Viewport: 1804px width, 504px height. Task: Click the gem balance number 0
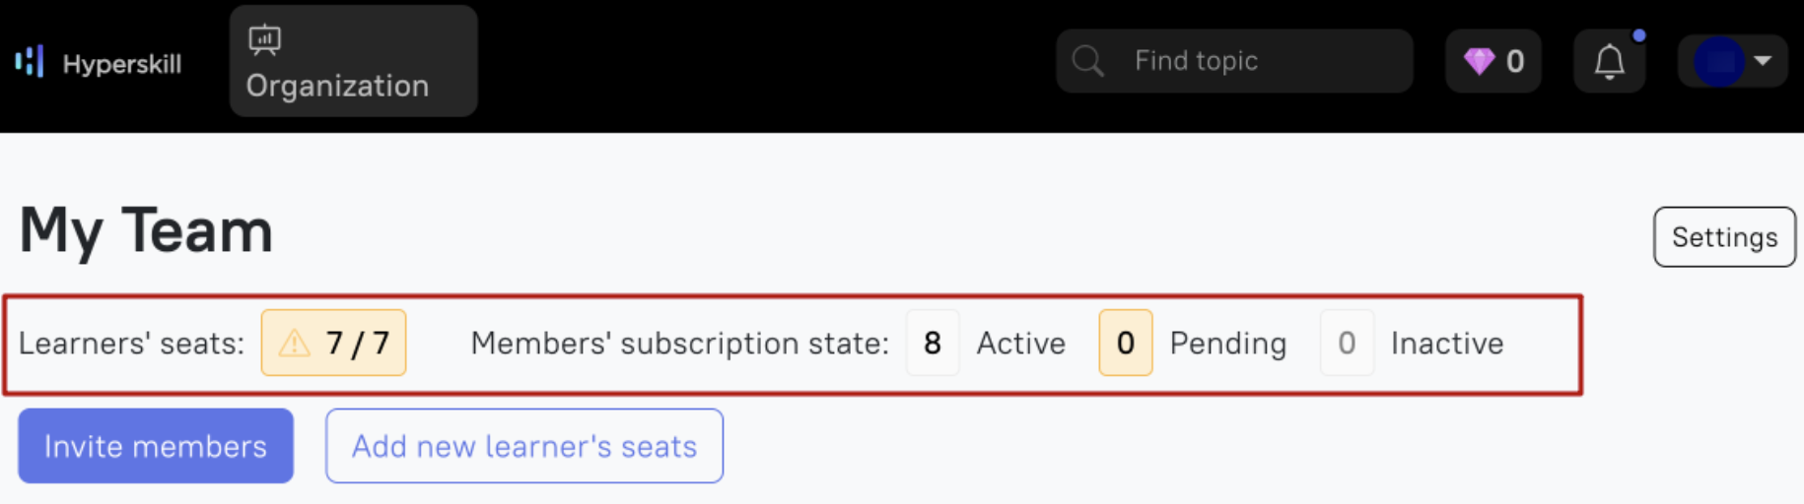click(x=1515, y=62)
